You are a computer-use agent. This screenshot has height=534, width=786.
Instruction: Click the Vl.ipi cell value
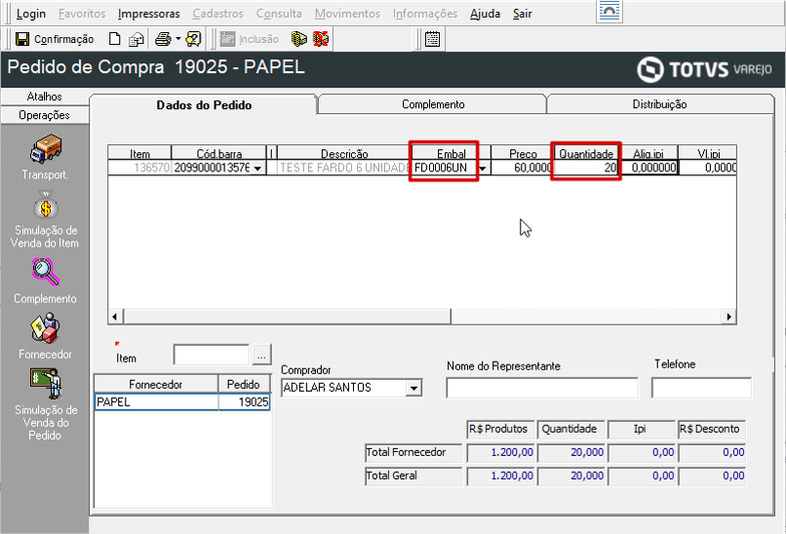pos(707,168)
